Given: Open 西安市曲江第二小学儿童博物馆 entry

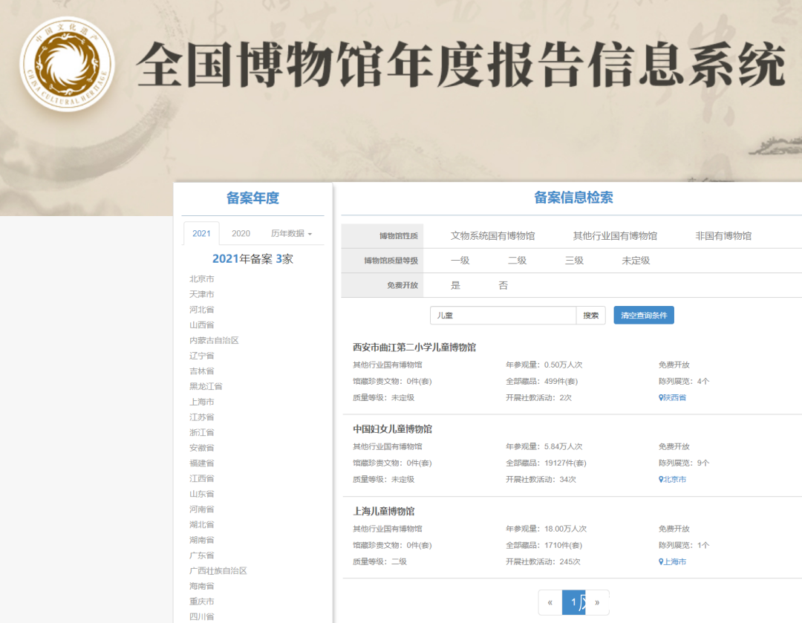Looking at the screenshot, I should coord(414,348).
